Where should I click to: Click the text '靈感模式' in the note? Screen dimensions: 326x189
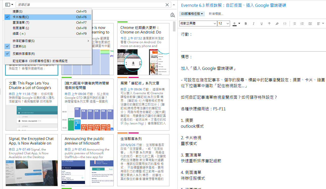coord(189,144)
